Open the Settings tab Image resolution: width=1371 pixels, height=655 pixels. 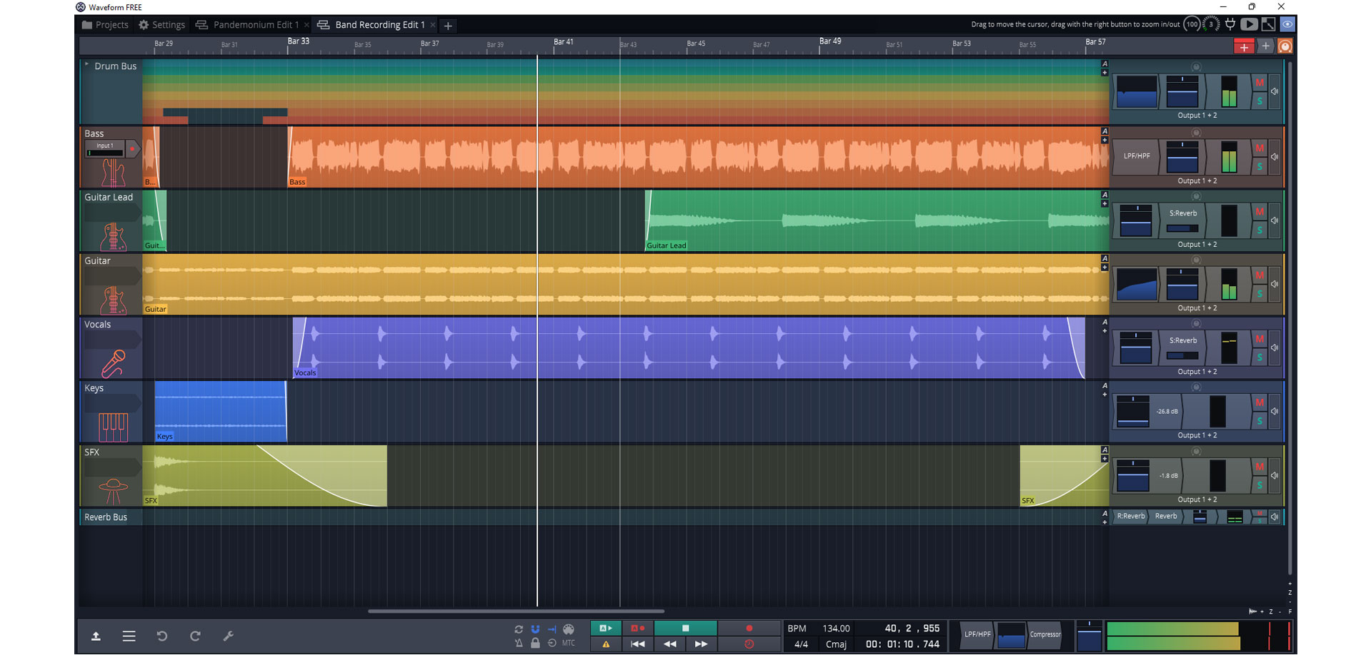(161, 25)
